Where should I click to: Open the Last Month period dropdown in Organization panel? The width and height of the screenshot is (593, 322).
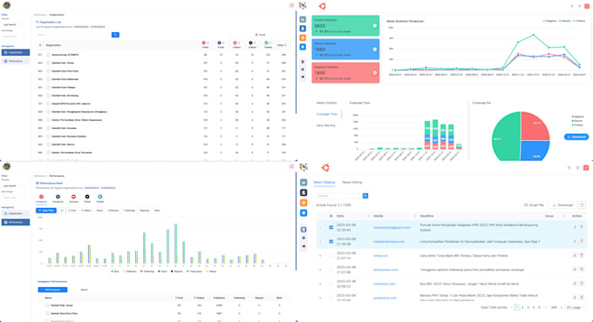[x=11, y=24]
